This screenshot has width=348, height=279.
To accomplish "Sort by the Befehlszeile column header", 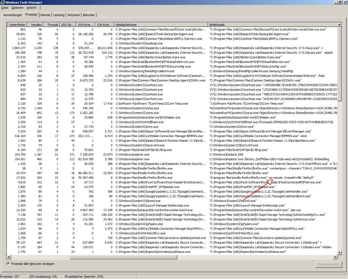I will pyautogui.click(x=272, y=25).
